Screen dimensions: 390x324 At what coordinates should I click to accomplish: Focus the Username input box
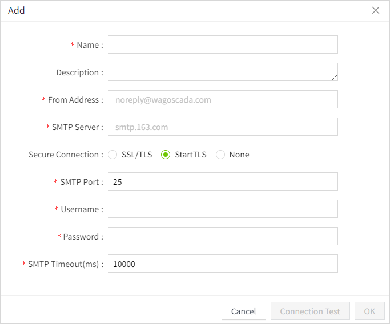pos(223,209)
